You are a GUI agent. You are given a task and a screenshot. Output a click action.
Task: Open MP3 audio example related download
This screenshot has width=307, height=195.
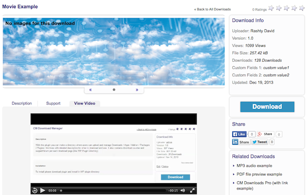pyautogui.click(x=254, y=165)
